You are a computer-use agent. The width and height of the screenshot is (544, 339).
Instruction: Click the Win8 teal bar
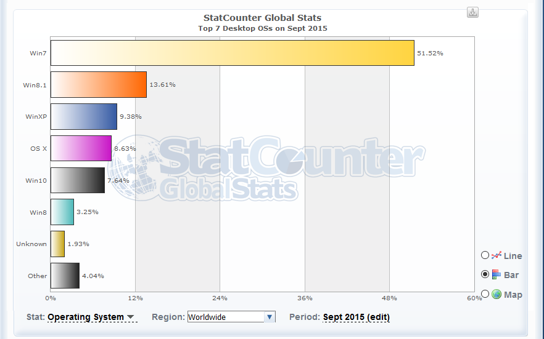tap(62, 212)
